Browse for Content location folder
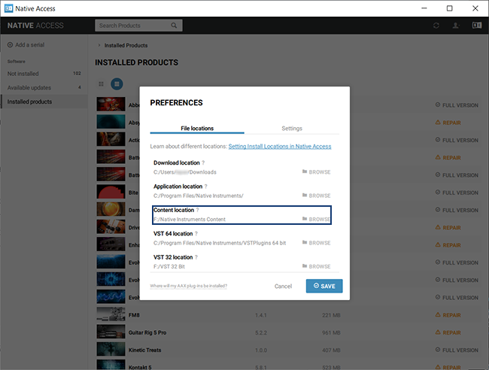Image resolution: width=489 pixels, height=370 pixels. pos(316,220)
